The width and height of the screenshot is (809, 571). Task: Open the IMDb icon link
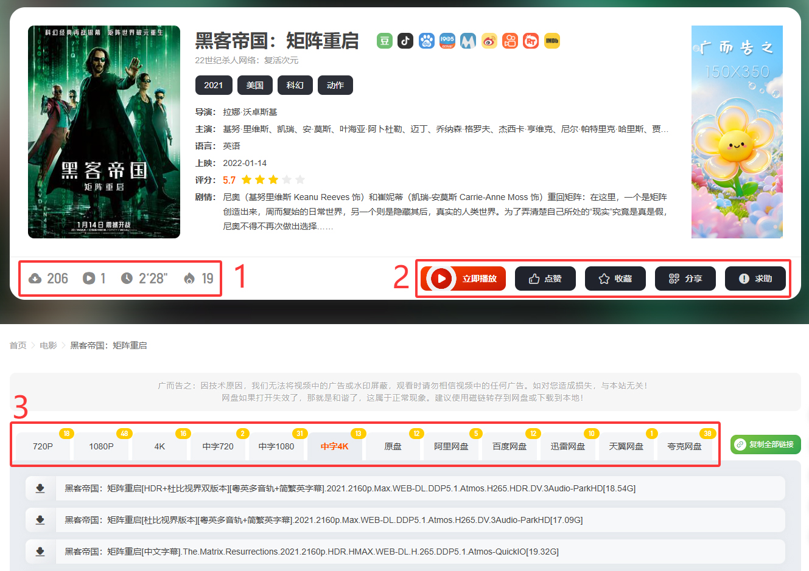[552, 41]
